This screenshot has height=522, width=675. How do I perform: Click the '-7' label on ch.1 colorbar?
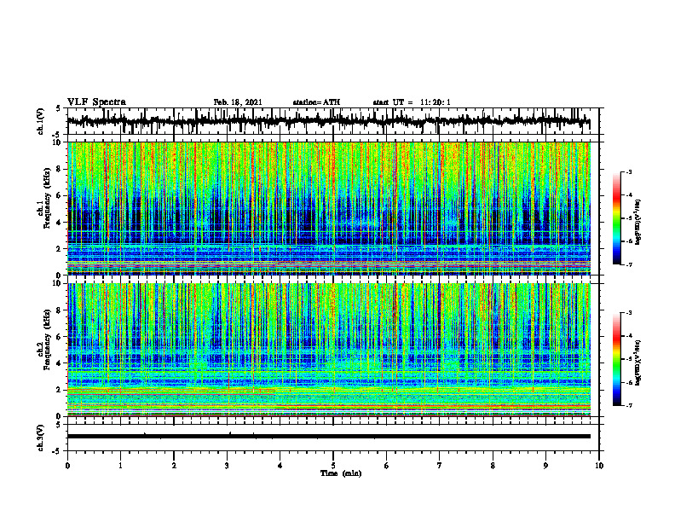pos(628,264)
